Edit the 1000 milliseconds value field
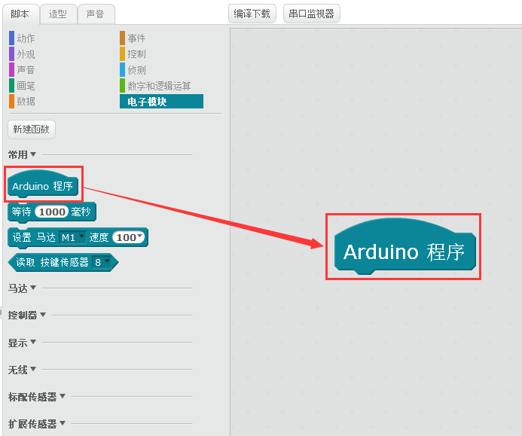 (x=52, y=212)
